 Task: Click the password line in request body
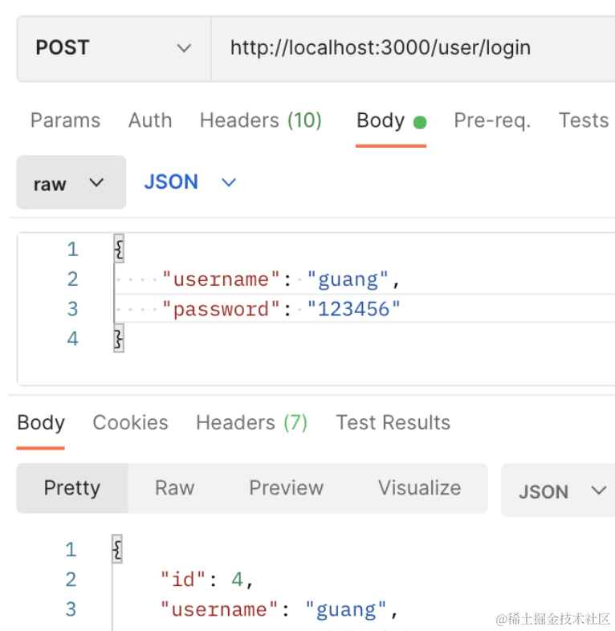pos(281,309)
